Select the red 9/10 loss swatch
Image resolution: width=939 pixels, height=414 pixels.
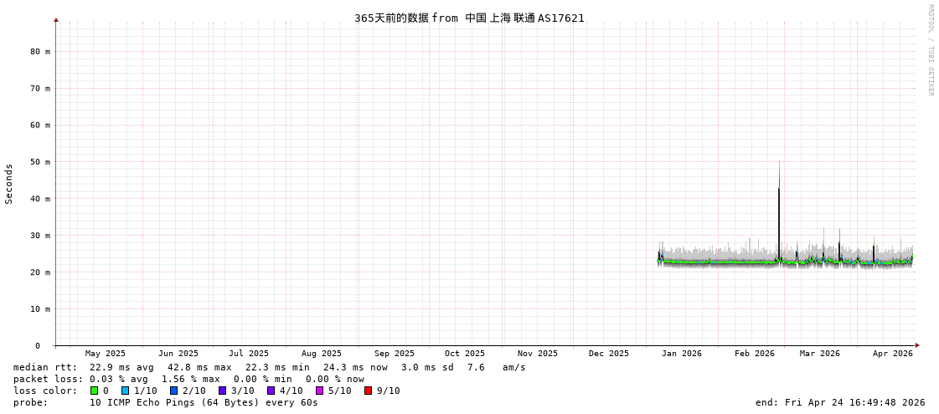(368, 391)
